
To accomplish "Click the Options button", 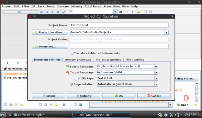I will tap(84, 96).
